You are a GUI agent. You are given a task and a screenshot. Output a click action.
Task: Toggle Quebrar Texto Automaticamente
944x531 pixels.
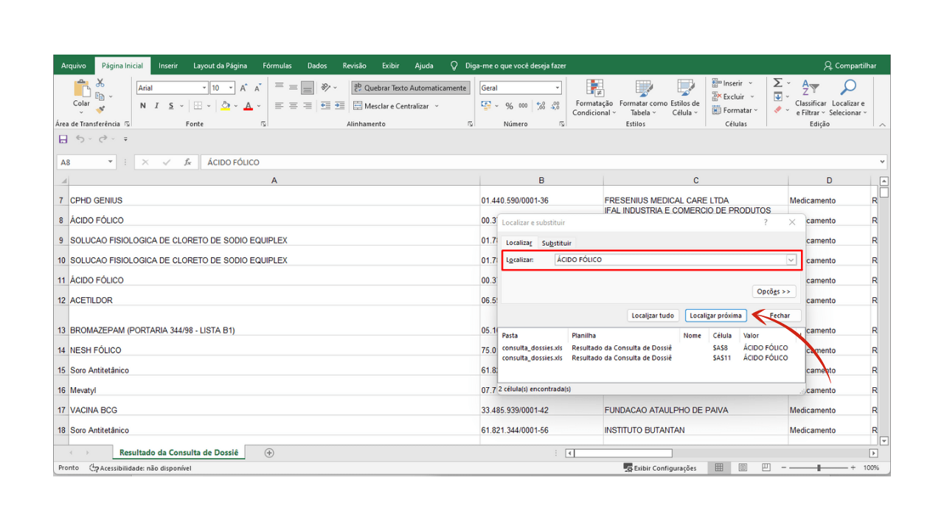tap(410, 88)
